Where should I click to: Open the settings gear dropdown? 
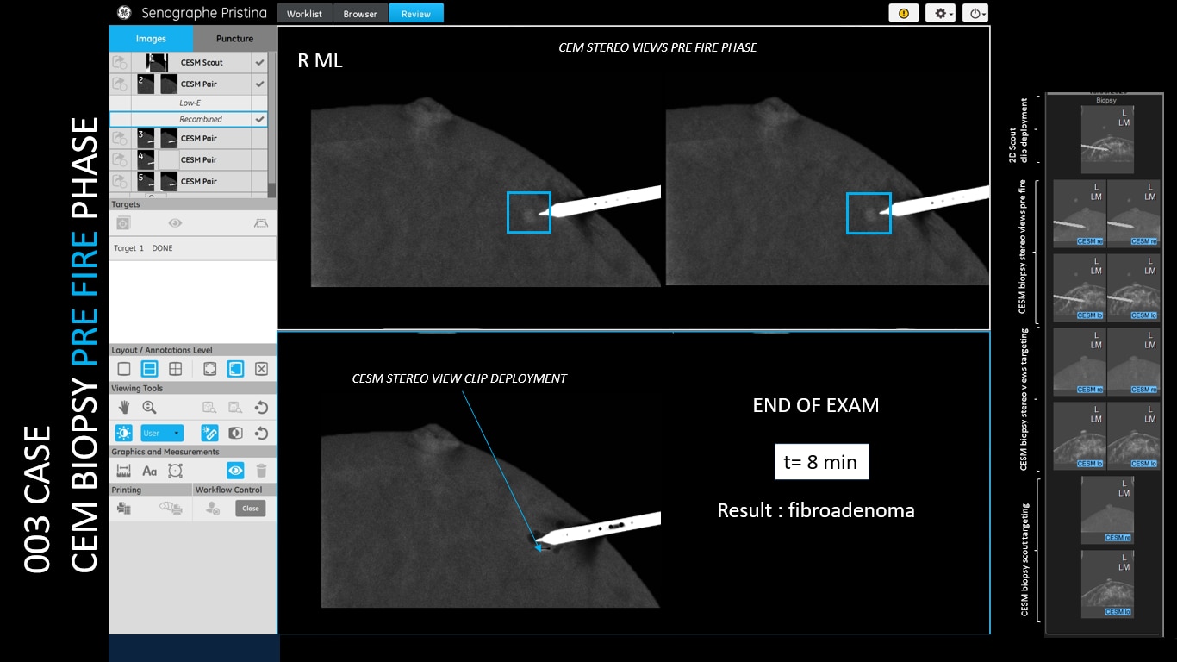940,14
